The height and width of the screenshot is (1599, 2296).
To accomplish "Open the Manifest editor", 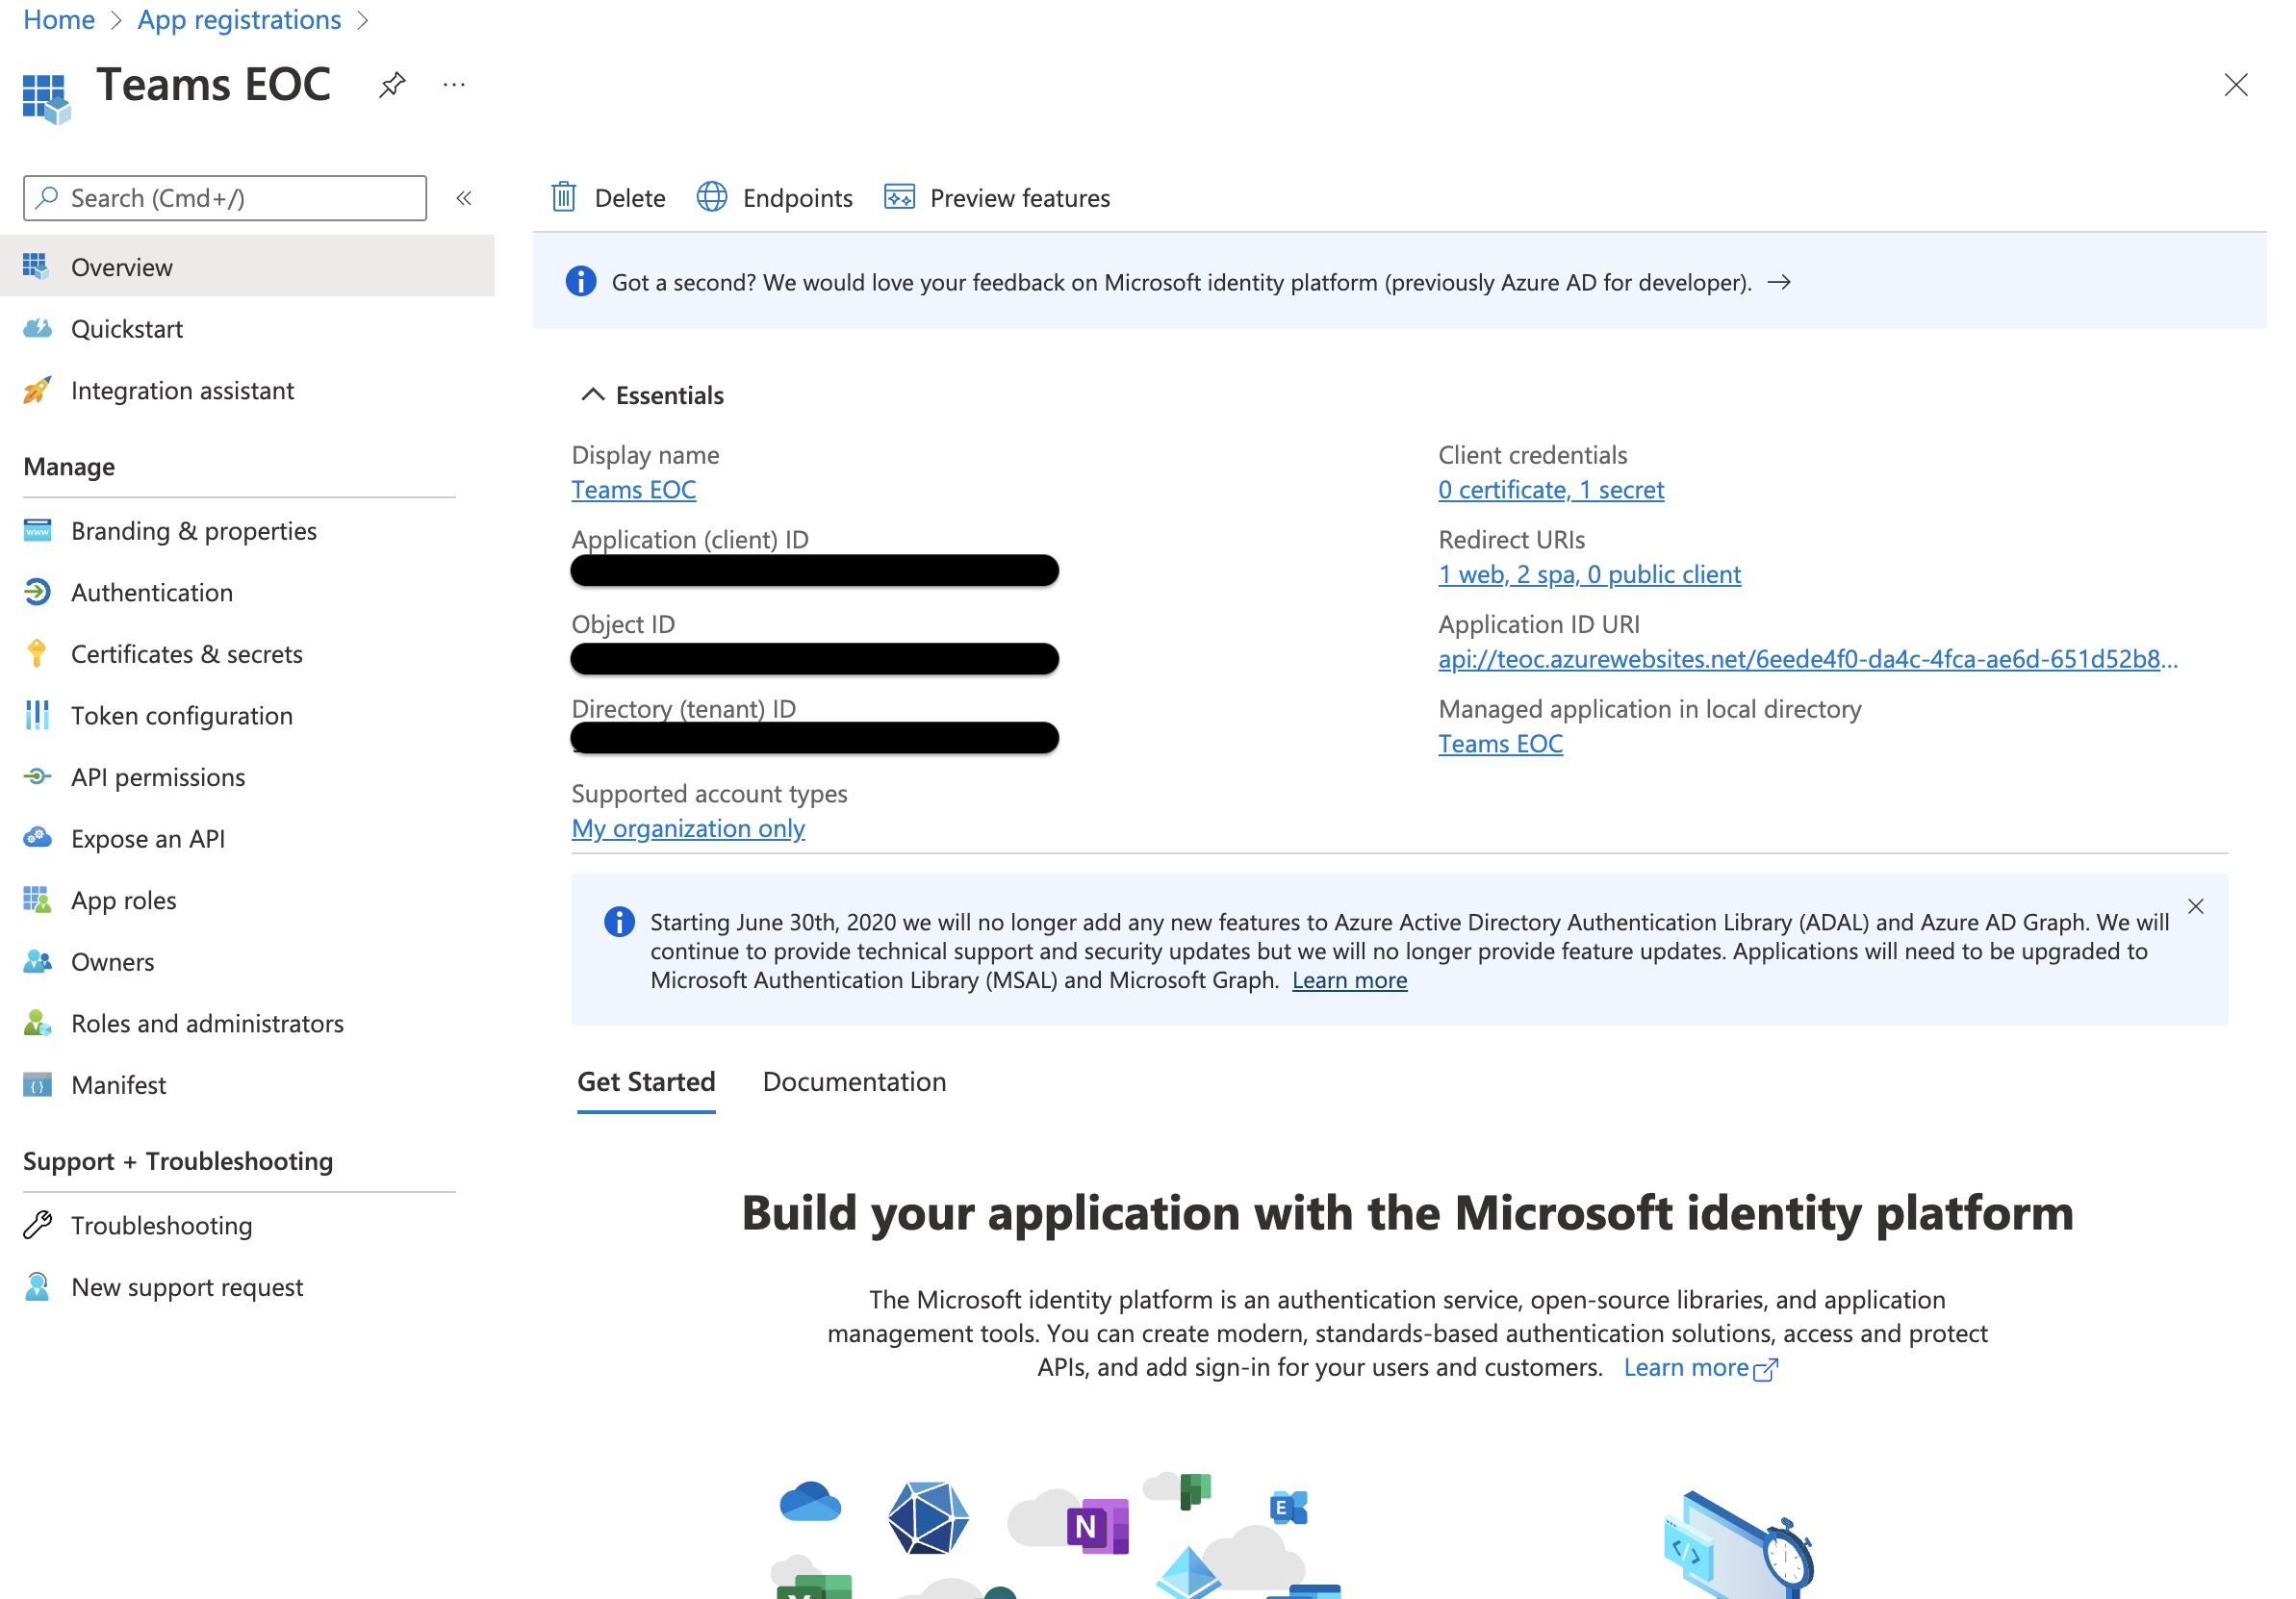I will (x=118, y=1085).
